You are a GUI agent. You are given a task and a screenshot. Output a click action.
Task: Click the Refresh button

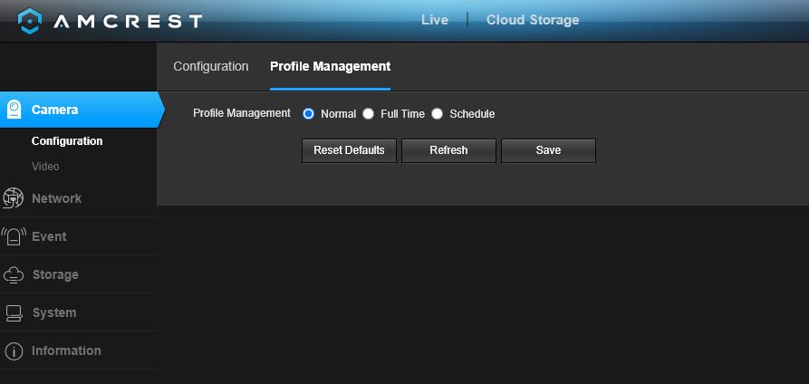point(448,150)
